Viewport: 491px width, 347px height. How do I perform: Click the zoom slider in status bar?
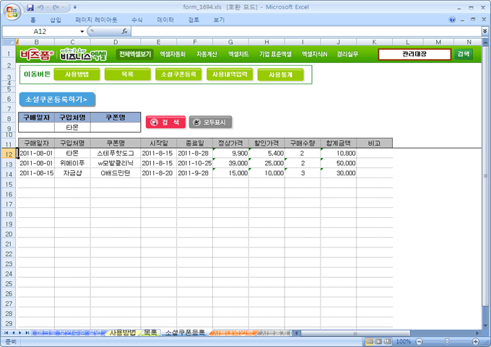pos(448,341)
